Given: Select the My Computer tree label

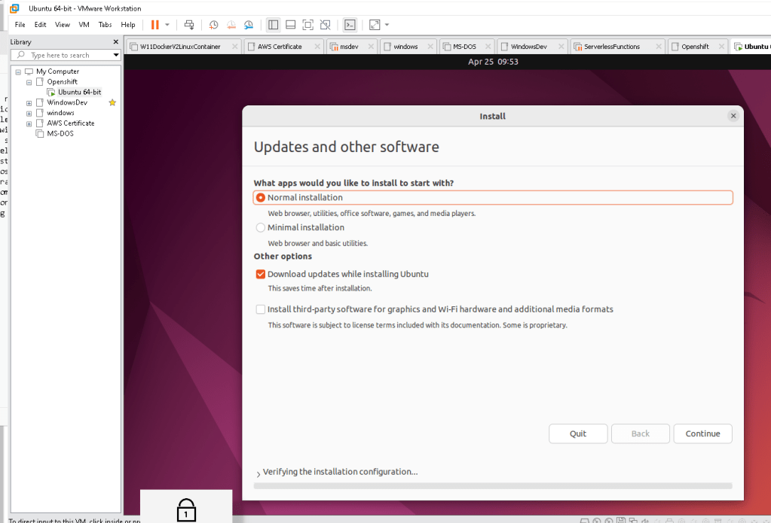Looking at the screenshot, I should pos(57,71).
